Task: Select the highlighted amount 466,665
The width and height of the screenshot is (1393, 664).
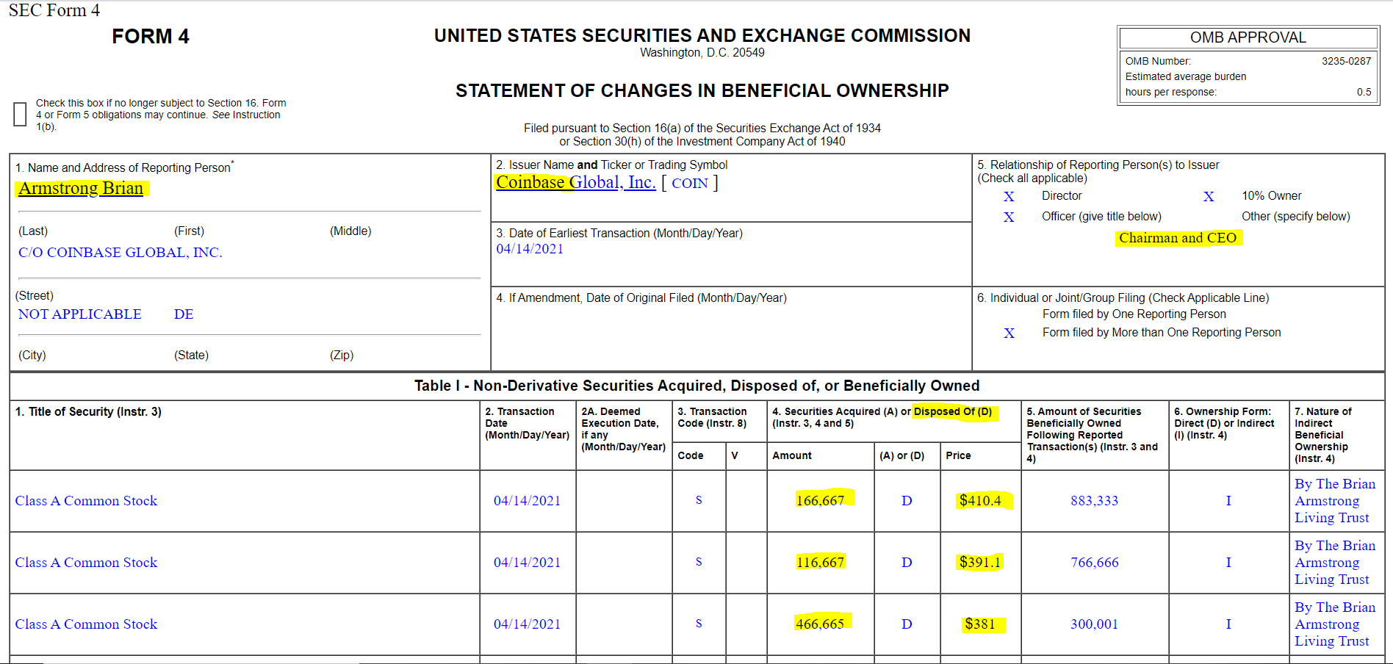Action: tap(820, 624)
